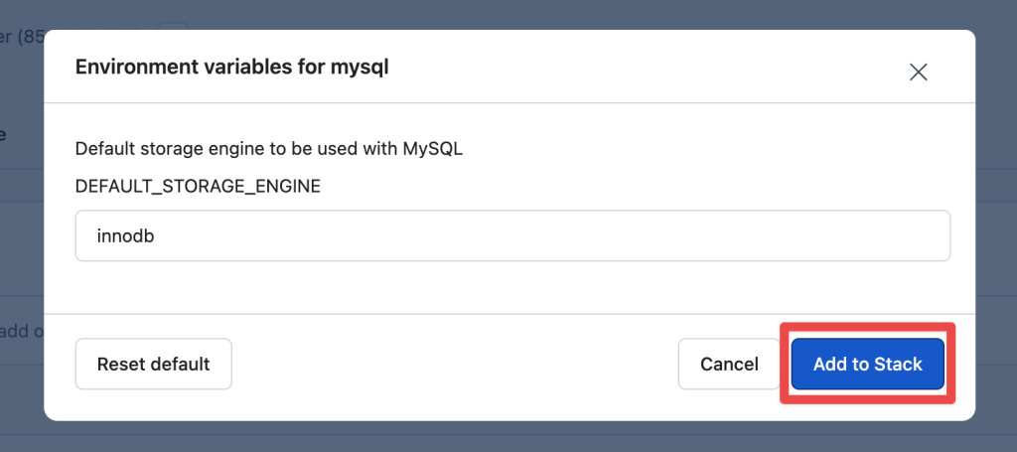
Task: Click the word MySQL in the description
Action: pos(433,148)
